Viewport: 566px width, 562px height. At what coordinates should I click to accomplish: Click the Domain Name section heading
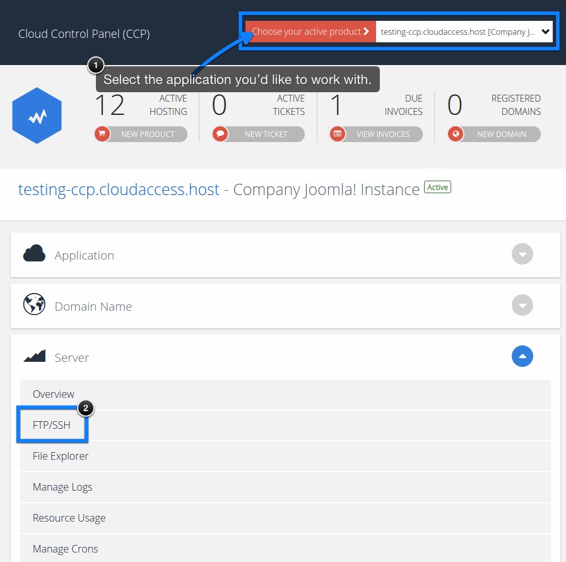(93, 307)
